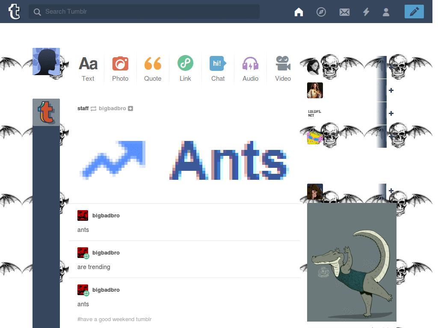Click your silhouette avatar beside the post types

tap(46, 61)
